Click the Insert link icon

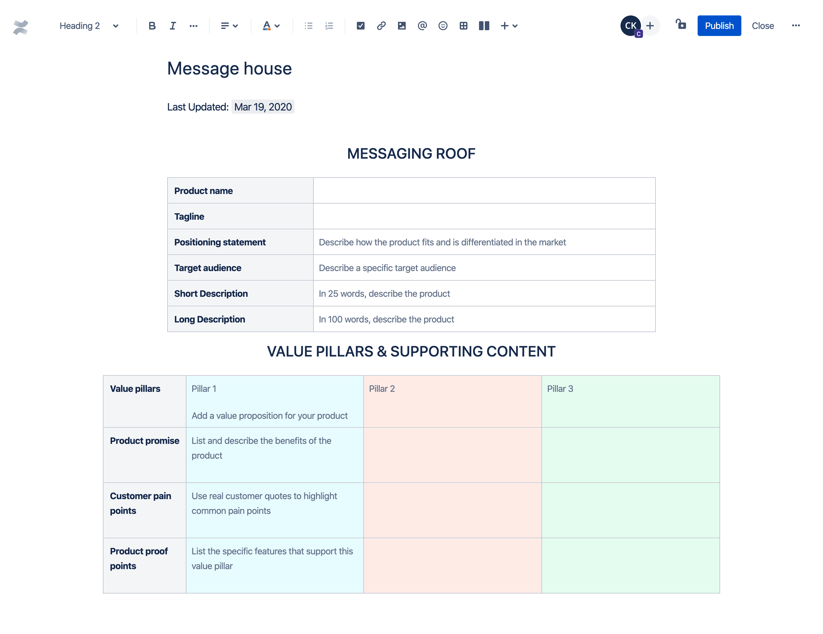pyautogui.click(x=380, y=26)
